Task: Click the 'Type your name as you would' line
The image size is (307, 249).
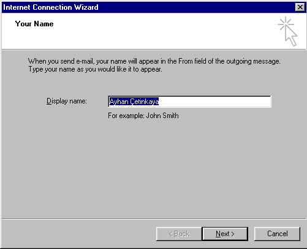Action: (95, 69)
